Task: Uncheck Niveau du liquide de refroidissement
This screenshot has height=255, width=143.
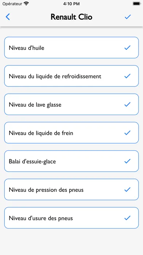Action: pos(127,76)
